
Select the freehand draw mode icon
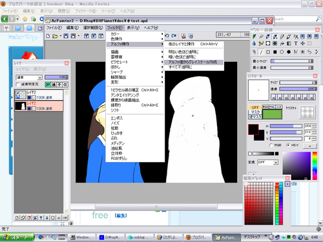tap(255, 52)
